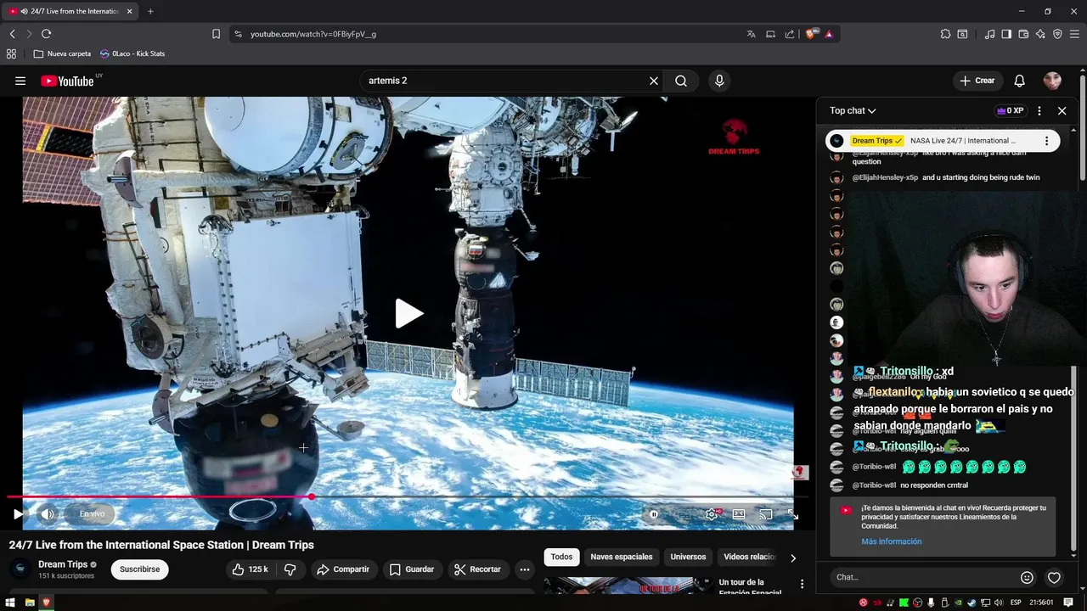Like the video with 125 k

[x=250, y=569]
